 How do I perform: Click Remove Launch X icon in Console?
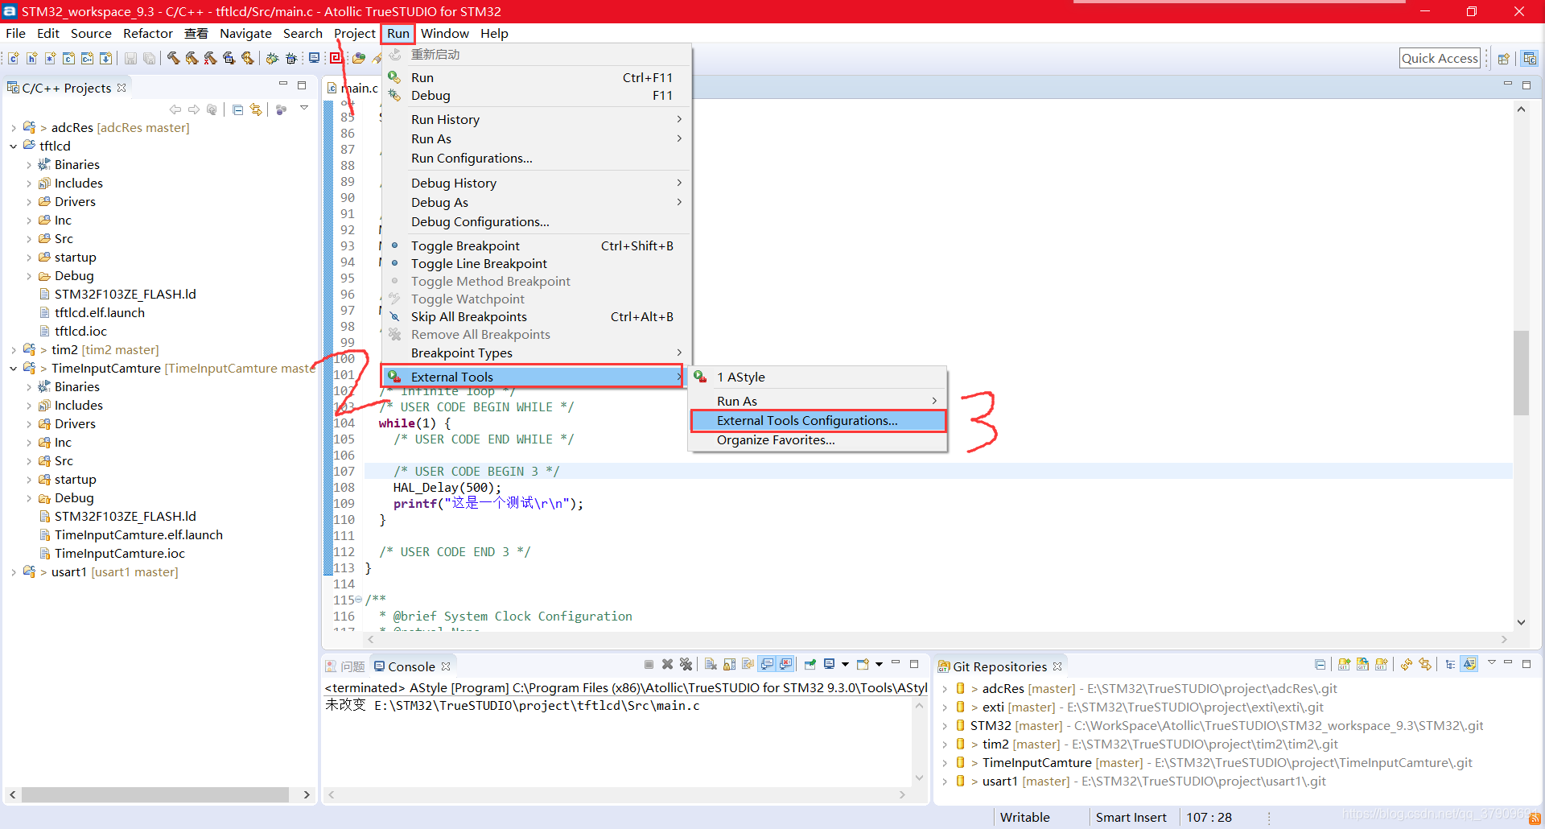667,664
